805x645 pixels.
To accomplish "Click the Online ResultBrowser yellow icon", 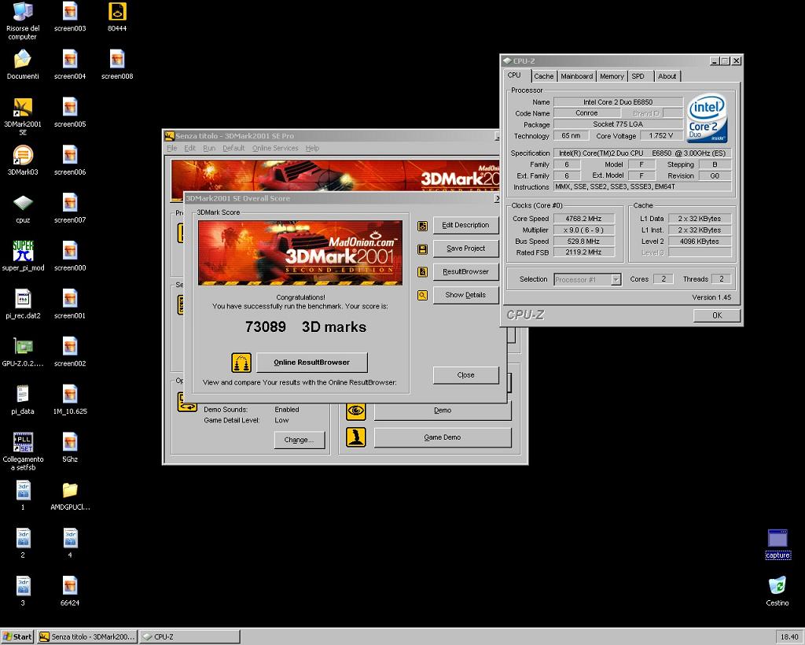I will coord(241,363).
